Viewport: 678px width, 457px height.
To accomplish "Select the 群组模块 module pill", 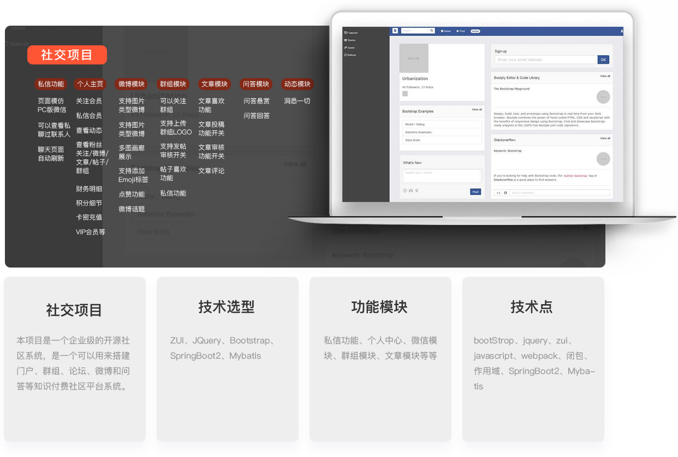I will click(x=173, y=84).
